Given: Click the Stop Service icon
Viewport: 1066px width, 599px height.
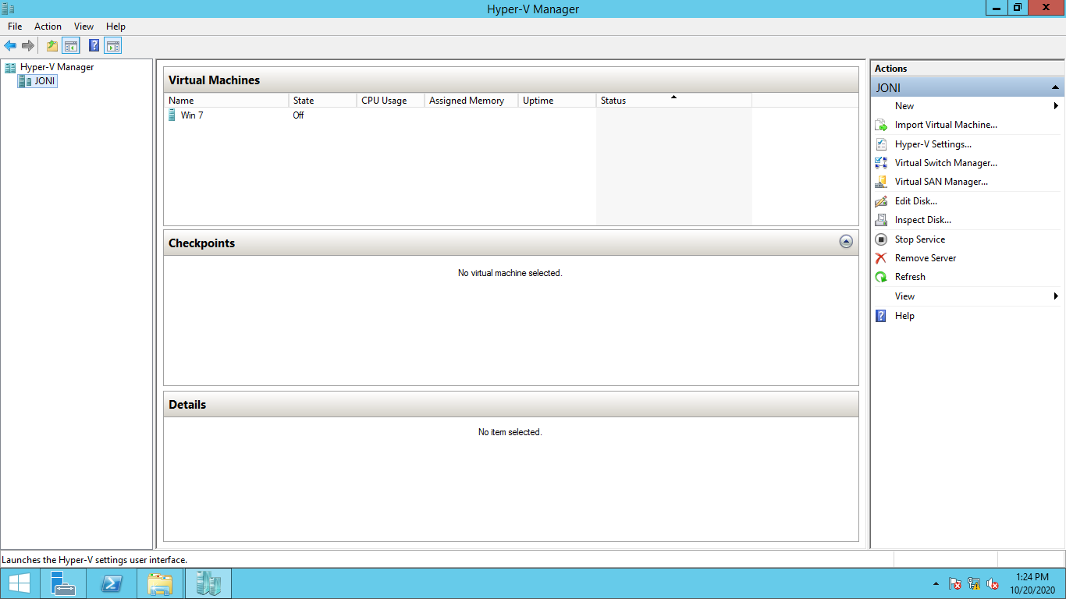Looking at the screenshot, I should [x=881, y=239].
